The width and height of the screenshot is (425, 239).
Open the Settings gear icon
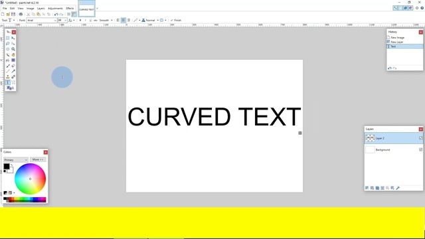tap(417, 8)
